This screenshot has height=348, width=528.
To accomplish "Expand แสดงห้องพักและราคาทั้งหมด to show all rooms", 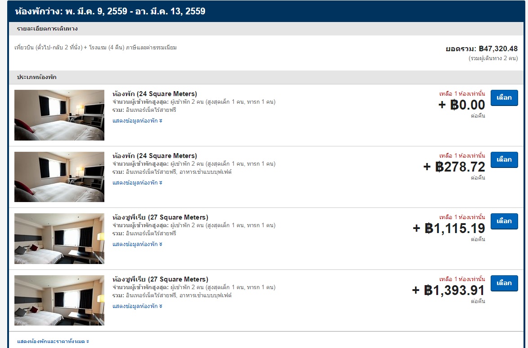I will [53, 341].
